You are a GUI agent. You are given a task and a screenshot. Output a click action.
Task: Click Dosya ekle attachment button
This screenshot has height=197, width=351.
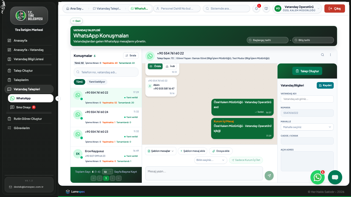[x=221, y=151]
